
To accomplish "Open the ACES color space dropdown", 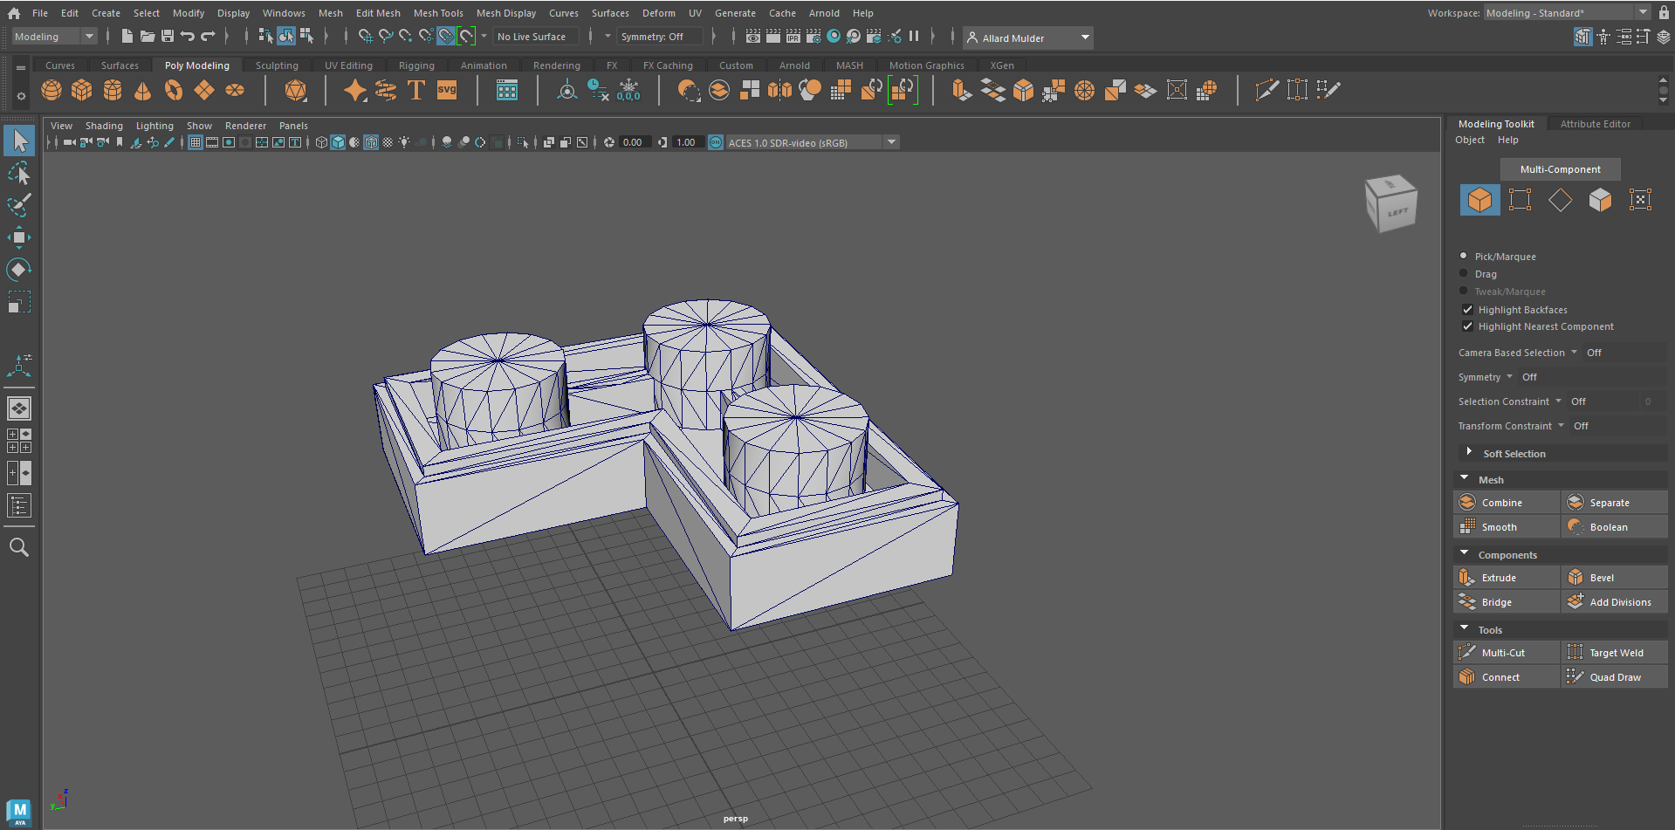I will click(x=891, y=142).
